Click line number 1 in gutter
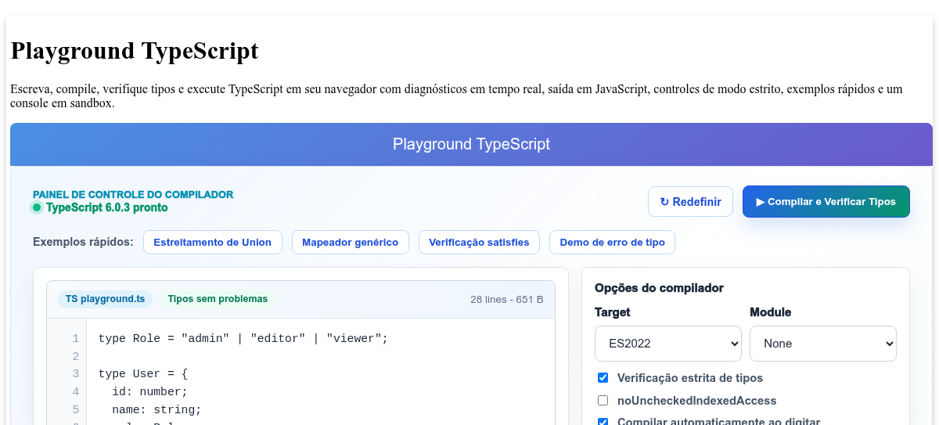The width and height of the screenshot is (939, 425). pyautogui.click(x=75, y=338)
